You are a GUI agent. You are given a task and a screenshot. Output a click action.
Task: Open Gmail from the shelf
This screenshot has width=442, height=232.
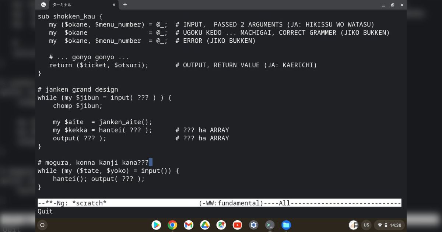(189, 225)
